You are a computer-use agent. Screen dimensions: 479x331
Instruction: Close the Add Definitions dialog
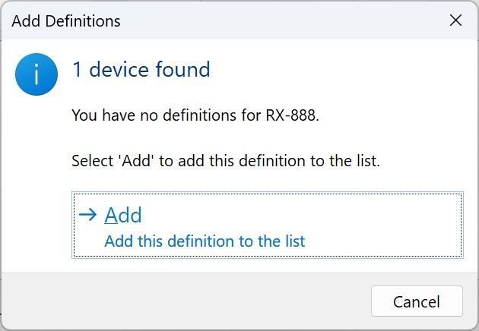click(x=455, y=20)
